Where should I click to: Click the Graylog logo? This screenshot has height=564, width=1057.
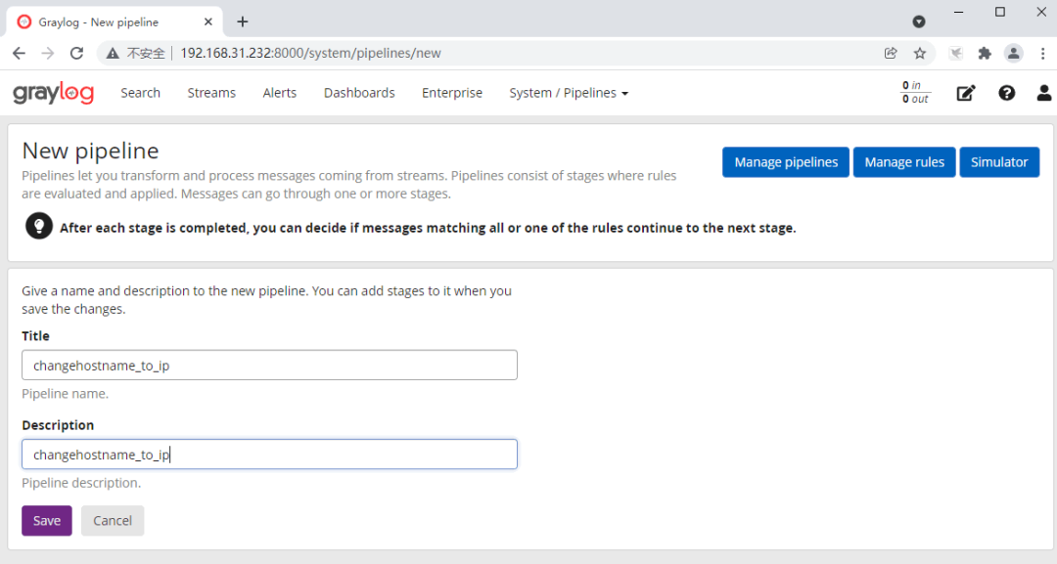(53, 93)
